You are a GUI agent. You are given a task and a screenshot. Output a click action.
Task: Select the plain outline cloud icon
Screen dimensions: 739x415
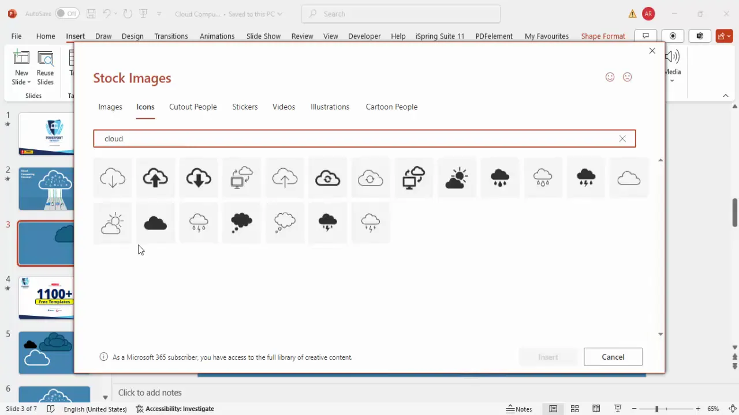pyautogui.click(x=629, y=178)
